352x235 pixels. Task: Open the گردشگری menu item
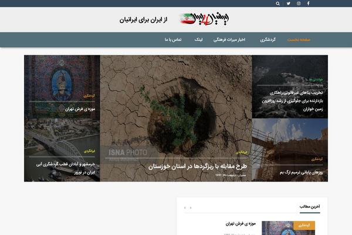[x=268, y=40]
